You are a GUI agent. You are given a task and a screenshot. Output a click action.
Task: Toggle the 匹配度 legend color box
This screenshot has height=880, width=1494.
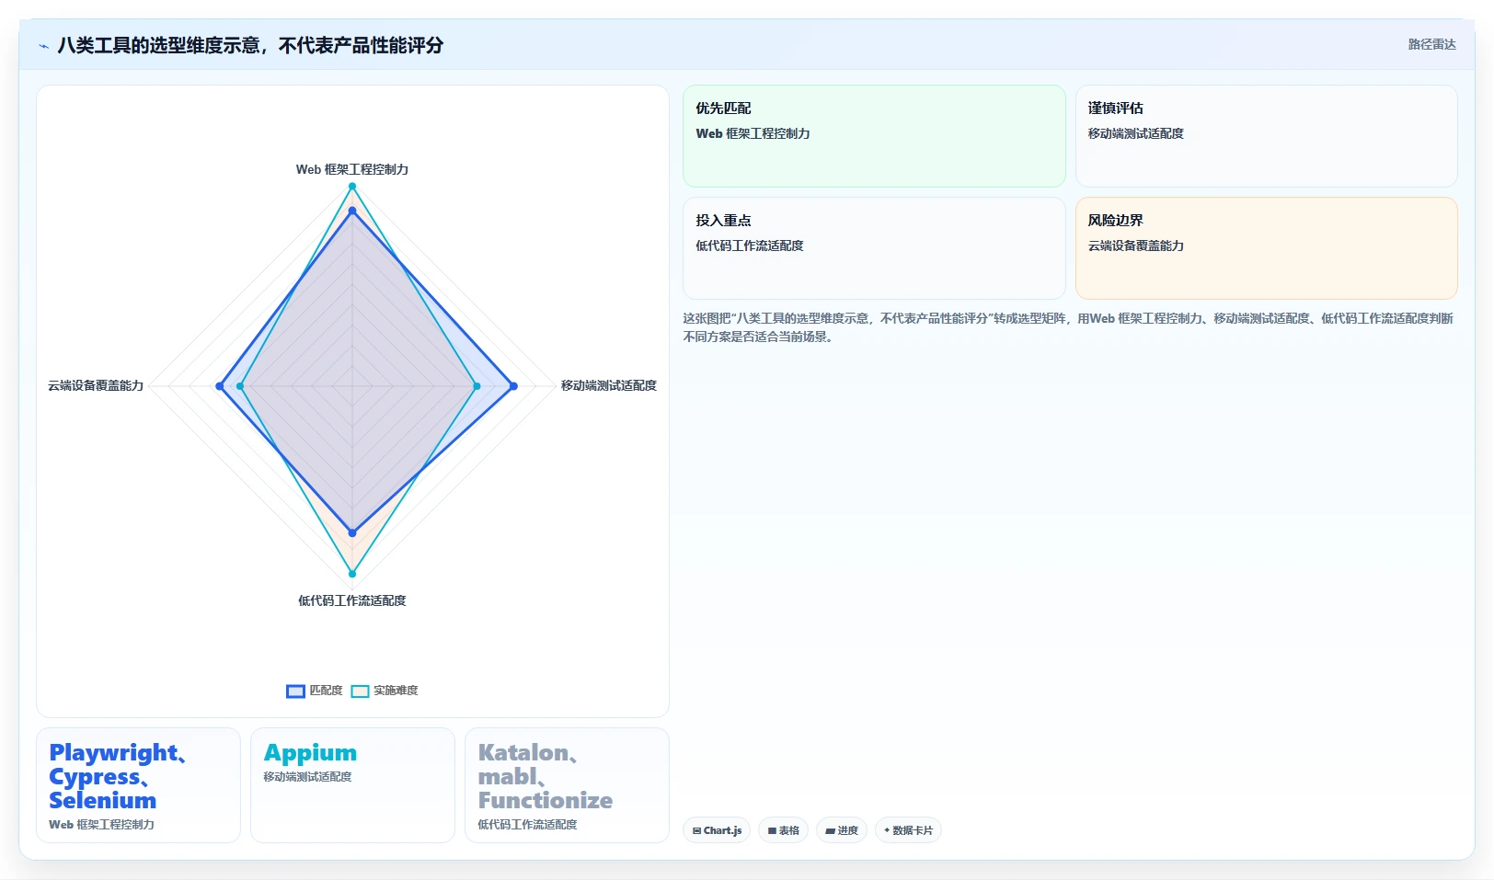(295, 691)
